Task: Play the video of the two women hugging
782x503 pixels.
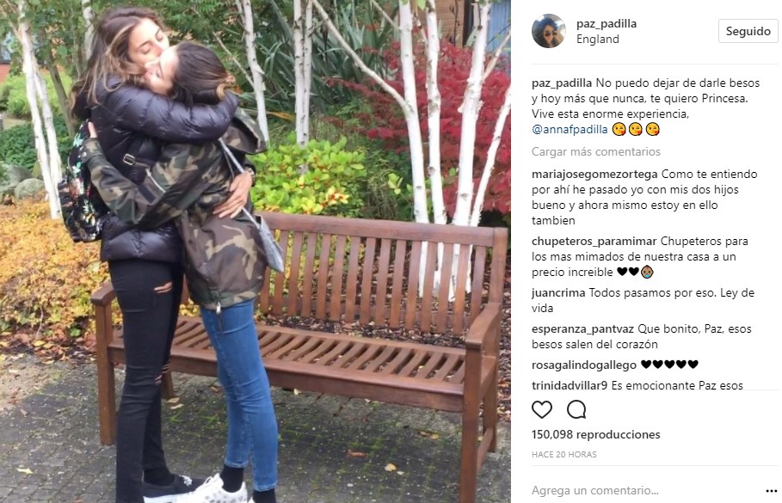Action: click(x=256, y=251)
